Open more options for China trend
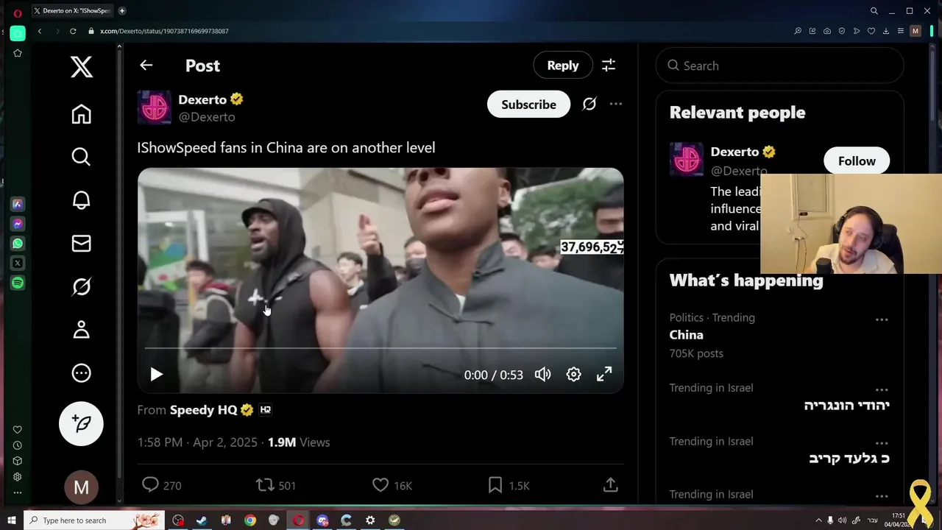The height and width of the screenshot is (530, 942). click(882, 319)
